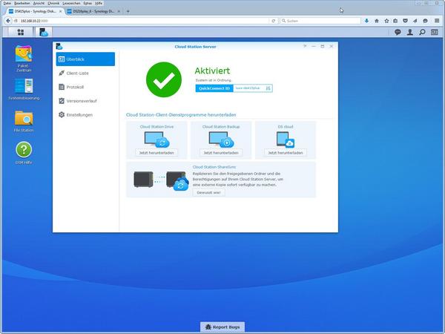Open the Ansicht menu
Viewport: 445px width, 334px height.
pos(39,3)
